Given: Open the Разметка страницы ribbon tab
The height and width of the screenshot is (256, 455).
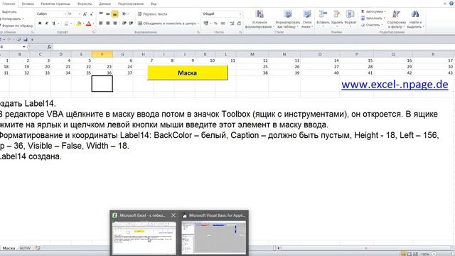Looking at the screenshot, I should [55, 4].
